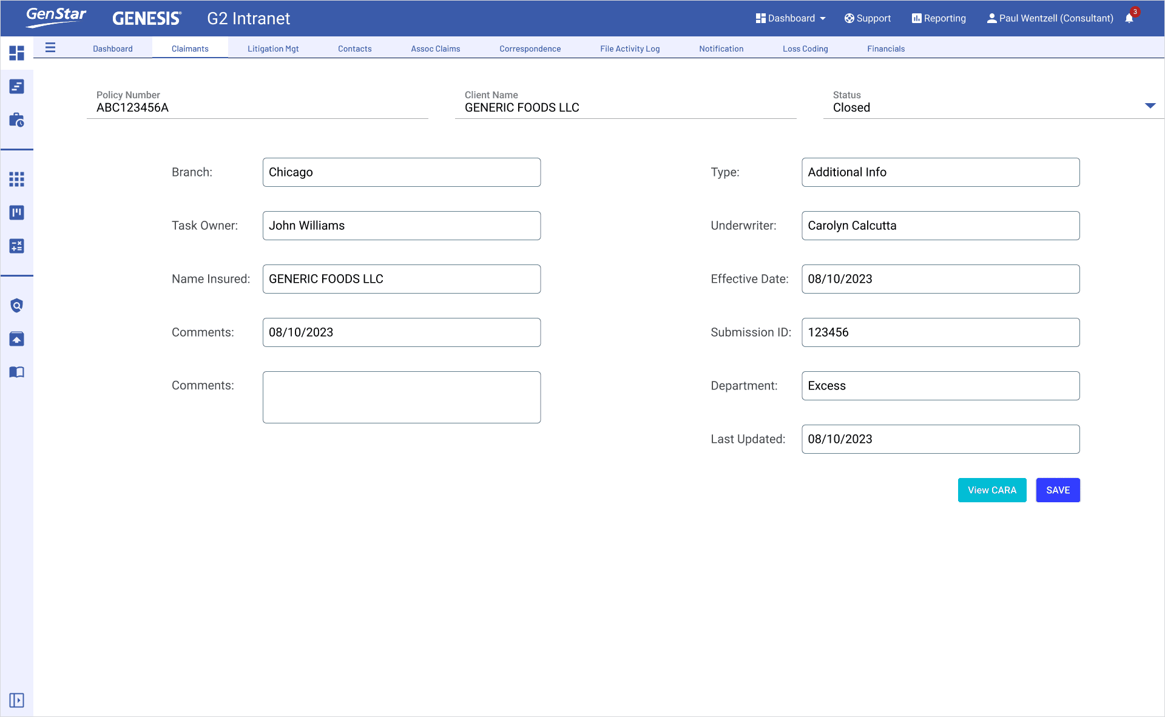Click the notification bell icon

(1129, 18)
